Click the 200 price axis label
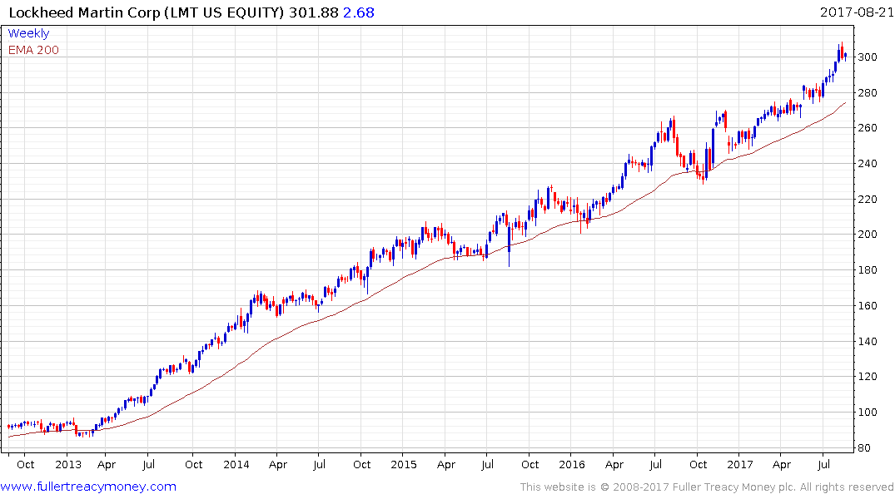The height and width of the screenshot is (499, 895). [x=868, y=235]
